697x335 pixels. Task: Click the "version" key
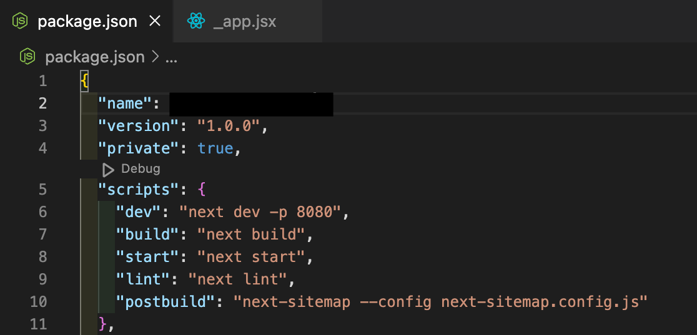click(x=139, y=126)
